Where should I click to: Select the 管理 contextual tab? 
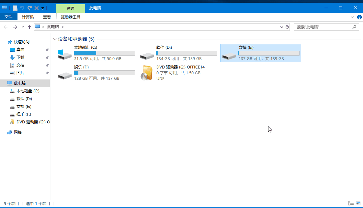pos(71,8)
